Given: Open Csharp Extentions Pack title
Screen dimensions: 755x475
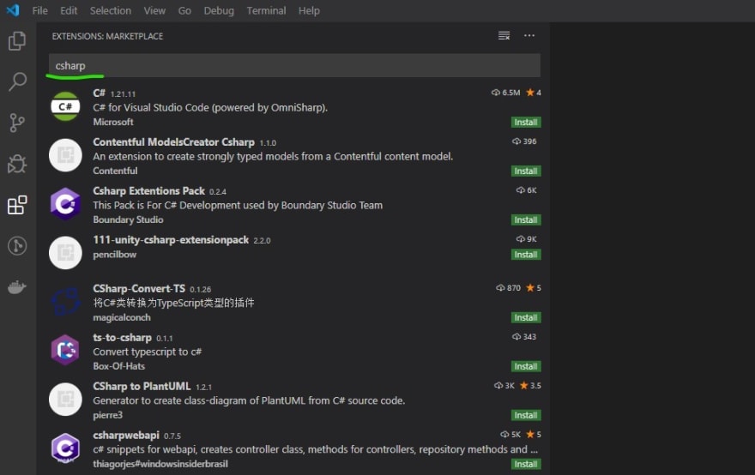Looking at the screenshot, I should click(148, 191).
